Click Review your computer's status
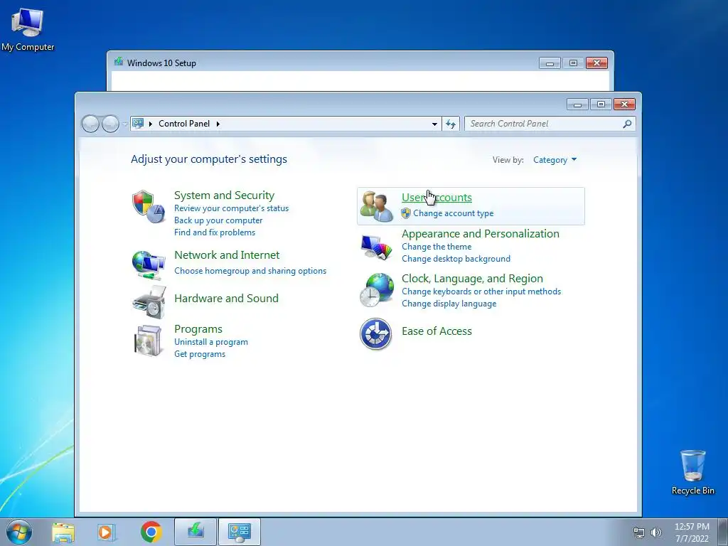 (231, 208)
